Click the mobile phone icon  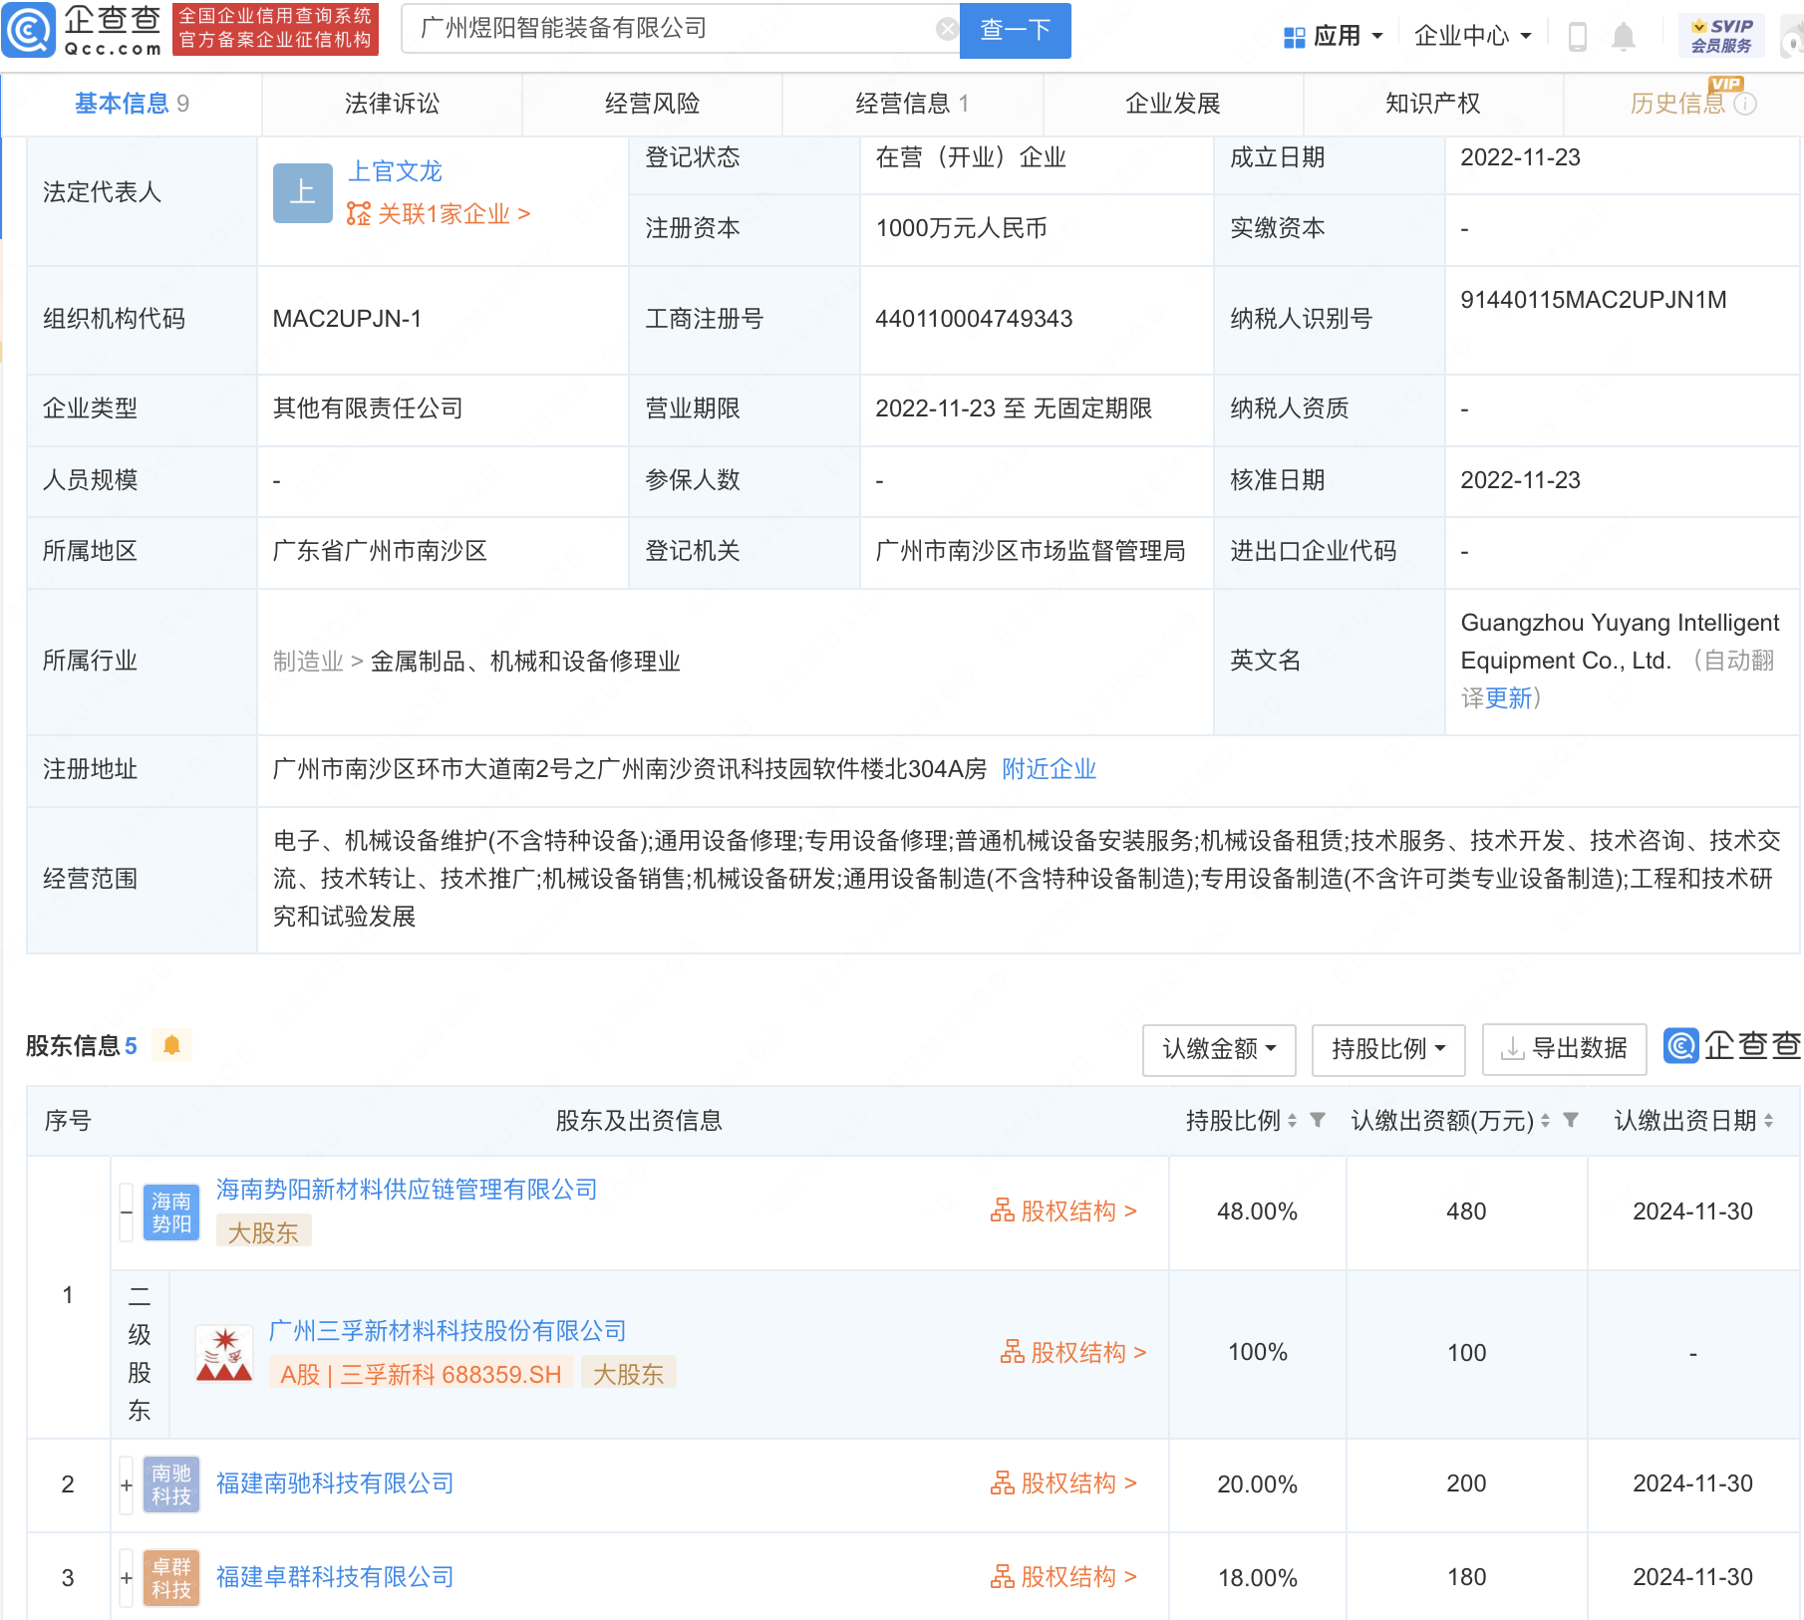[1577, 37]
